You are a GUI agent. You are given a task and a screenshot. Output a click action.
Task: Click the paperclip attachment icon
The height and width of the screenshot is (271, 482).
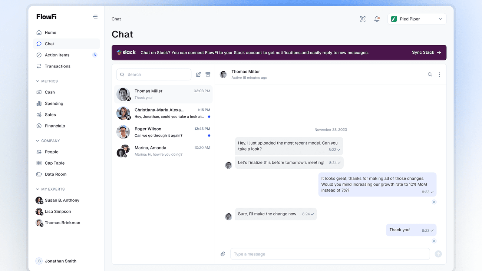tap(223, 254)
